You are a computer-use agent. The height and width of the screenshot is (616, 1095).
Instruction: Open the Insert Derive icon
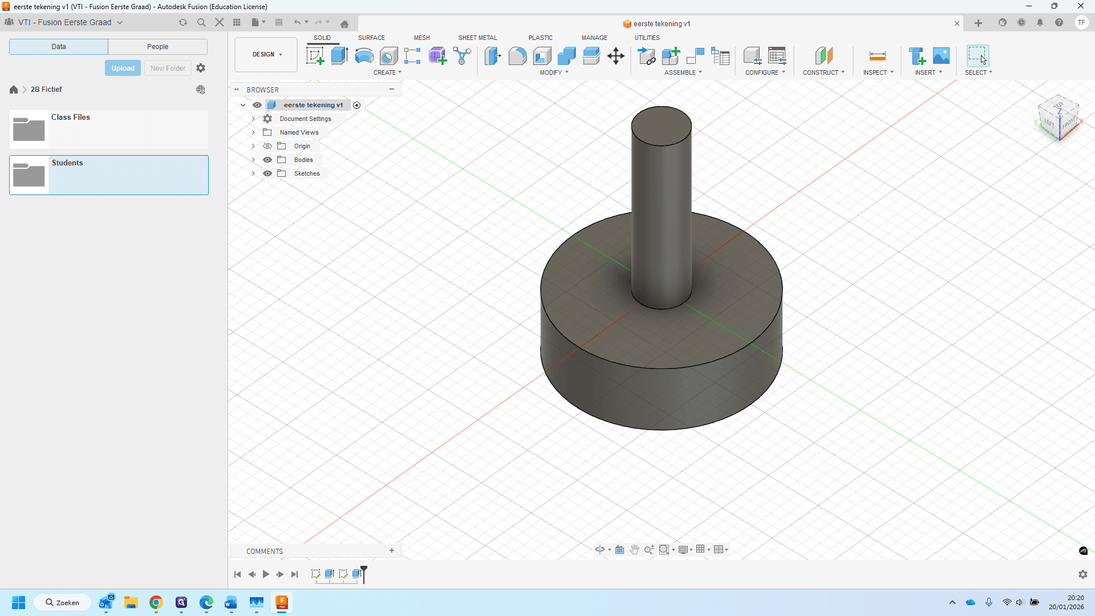click(917, 56)
